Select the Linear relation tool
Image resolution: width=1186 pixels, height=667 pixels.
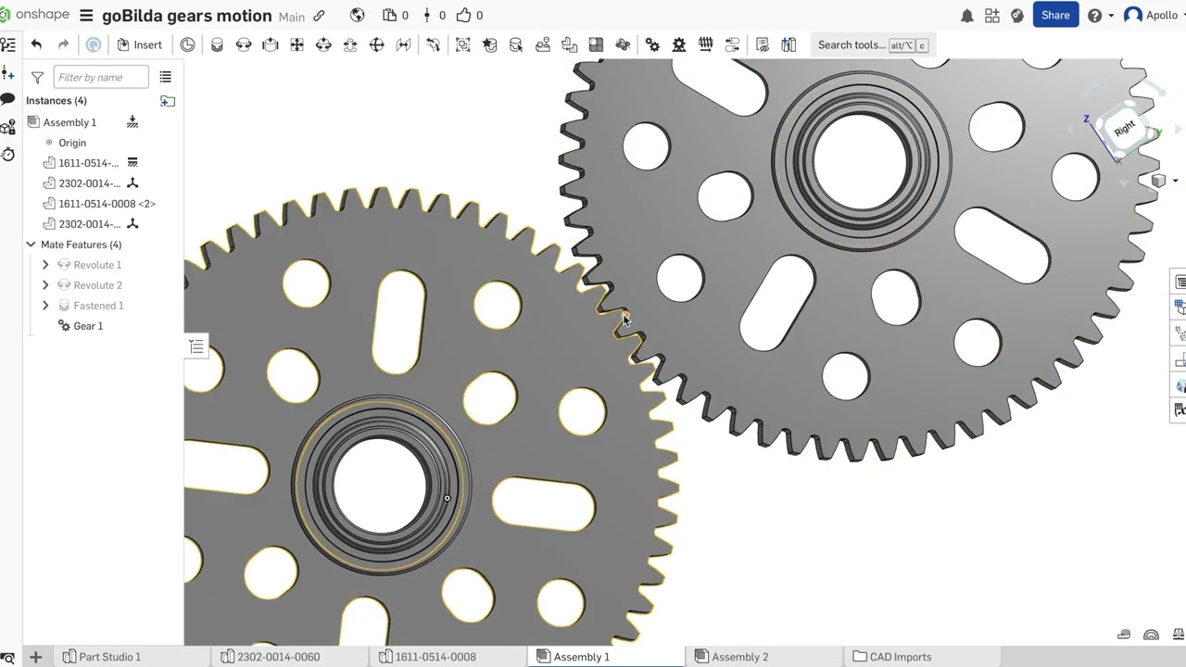point(732,44)
